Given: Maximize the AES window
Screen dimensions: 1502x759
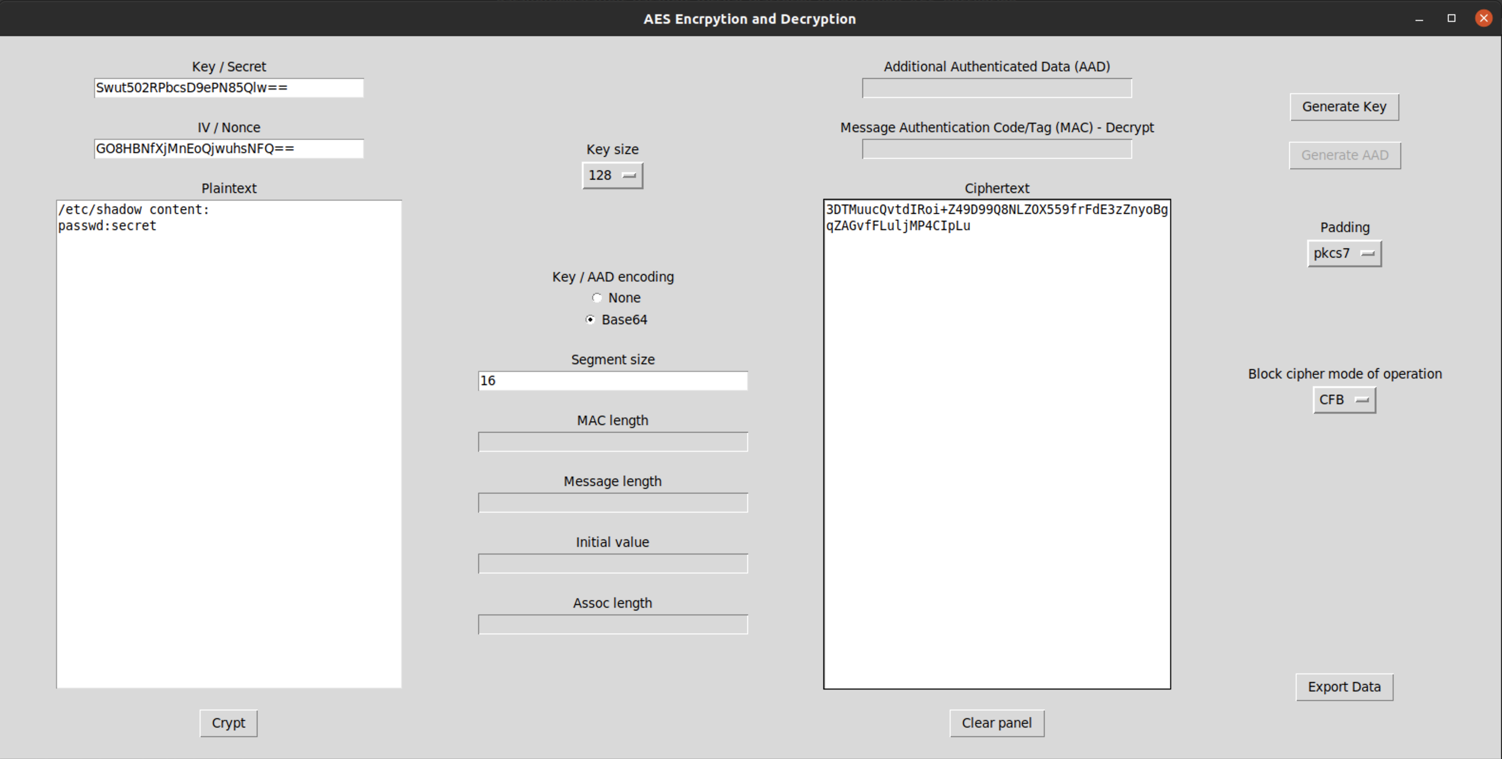Looking at the screenshot, I should click(x=1451, y=19).
